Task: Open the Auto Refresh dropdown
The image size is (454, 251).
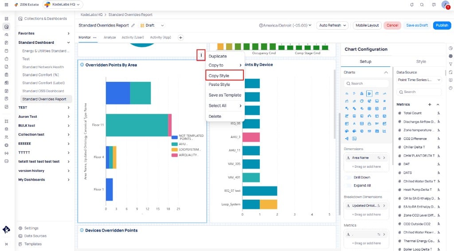Action: (x=333, y=25)
